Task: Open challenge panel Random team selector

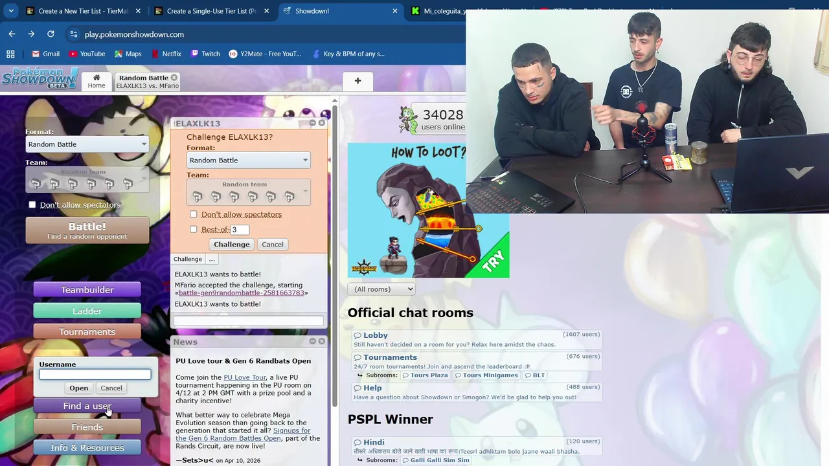Action: [248, 192]
